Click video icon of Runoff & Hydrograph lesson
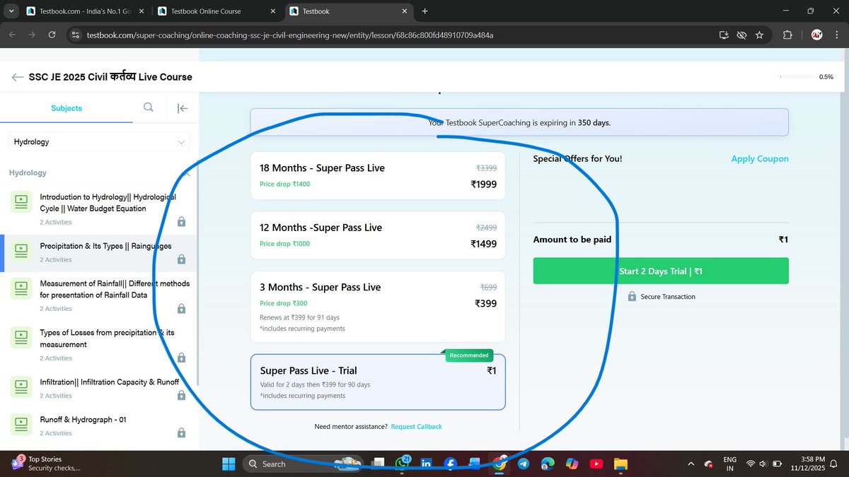The width and height of the screenshot is (849, 477). click(x=21, y=425)
